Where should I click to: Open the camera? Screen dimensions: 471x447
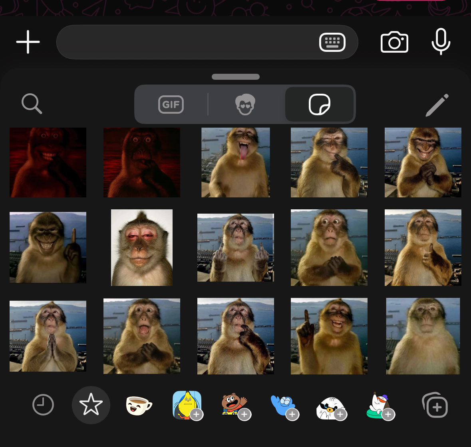coord(394,42)
